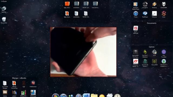This screenshot has height=97, width=173.
Task: Open the crumpled paper dock icon
Action: click(109, 95)
